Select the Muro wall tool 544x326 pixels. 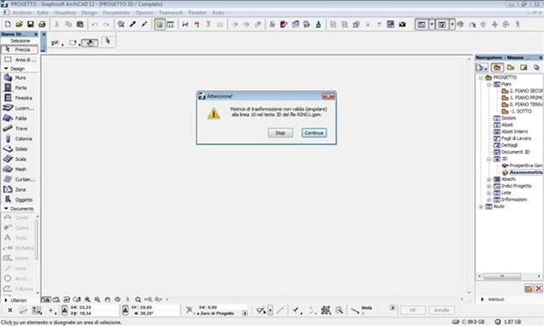20,77
